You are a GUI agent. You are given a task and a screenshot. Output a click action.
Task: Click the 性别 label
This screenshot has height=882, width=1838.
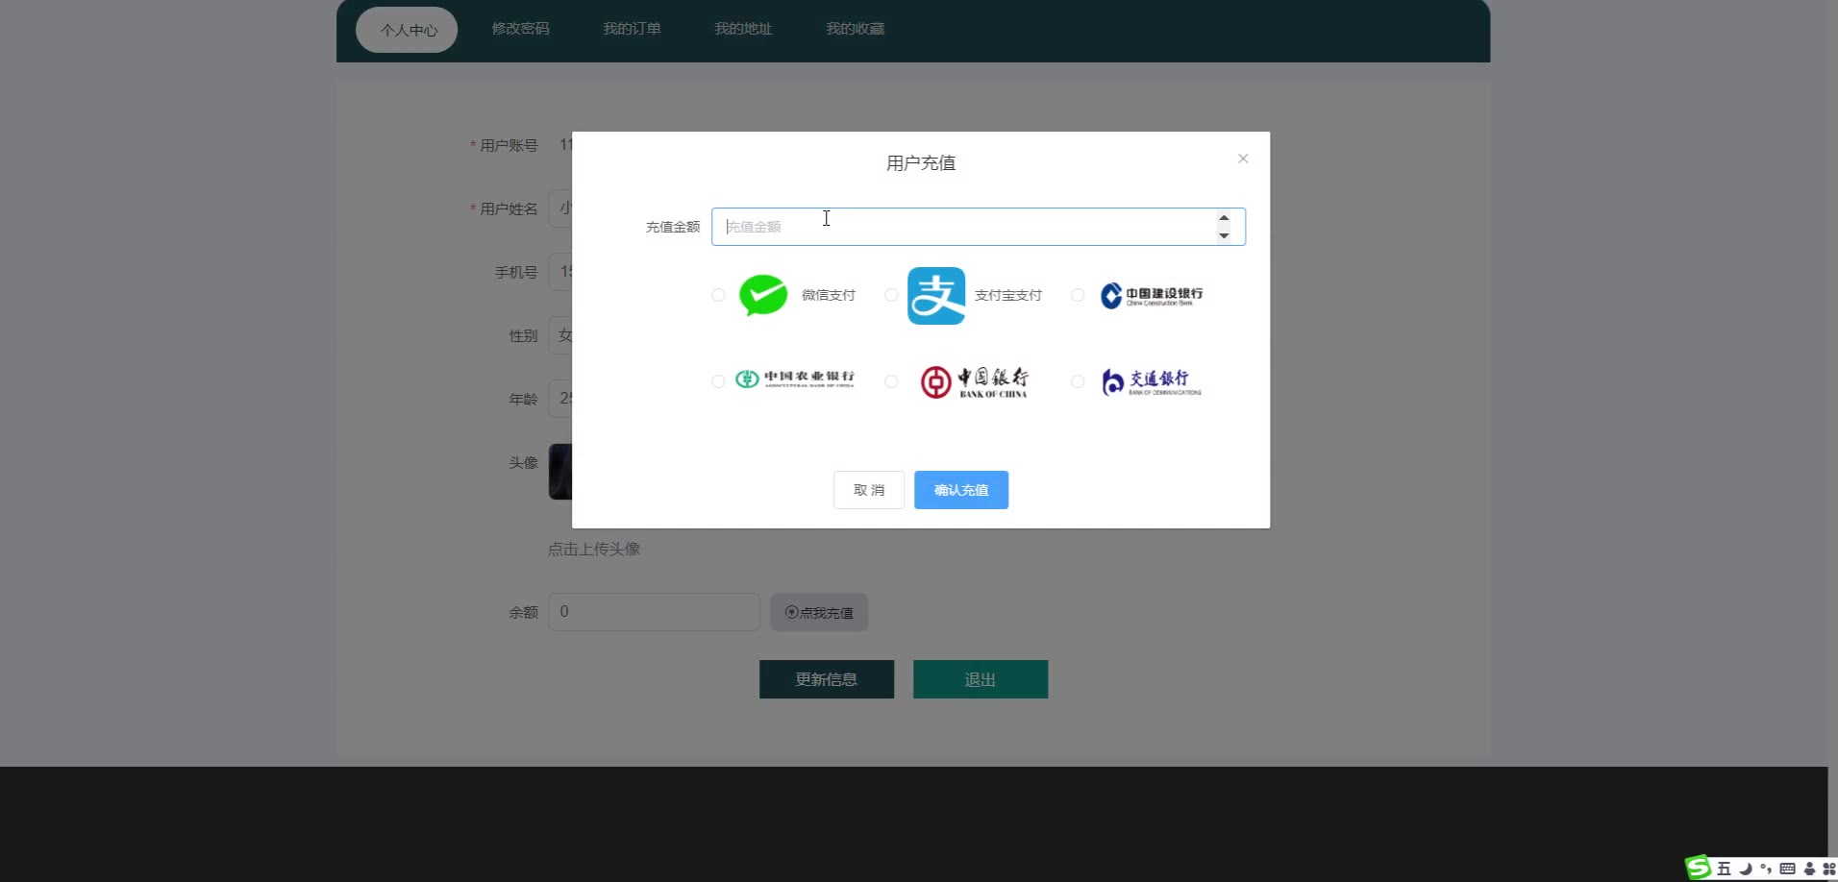(523, 335)
